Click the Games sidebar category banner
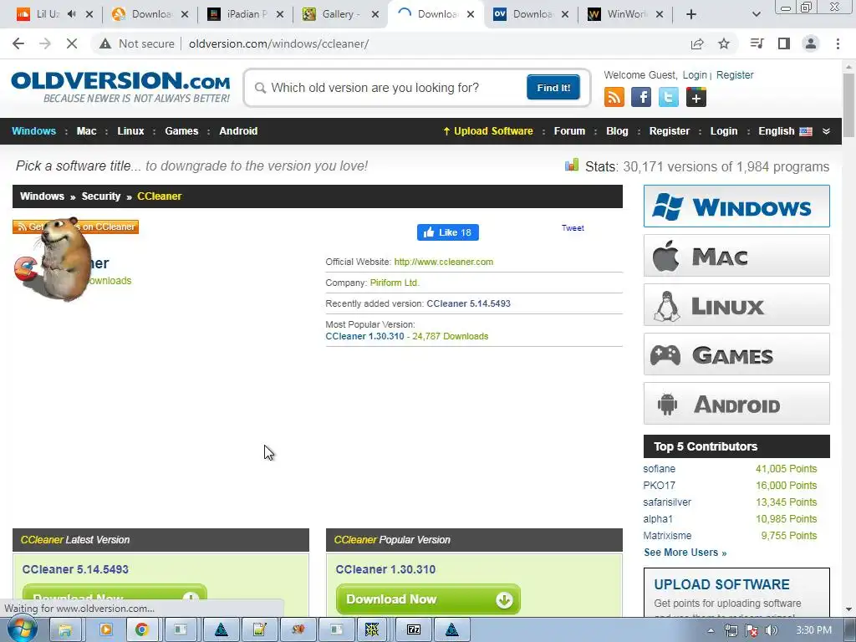 pyautogui.click(x=736, y=354)
